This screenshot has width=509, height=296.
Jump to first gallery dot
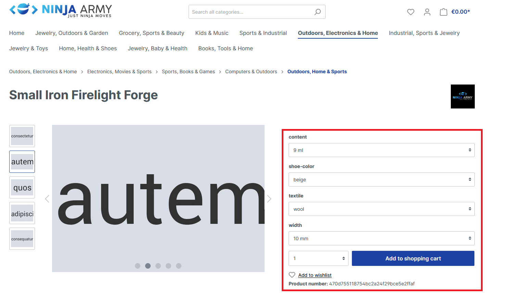pyautogui.click(x=138, y=266)
